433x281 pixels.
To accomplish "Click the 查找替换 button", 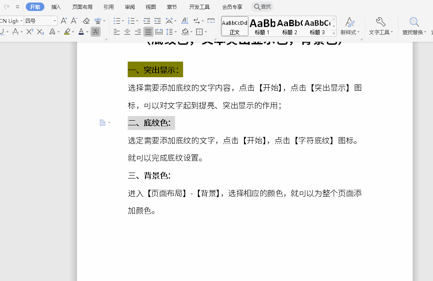I will (414, 26).
